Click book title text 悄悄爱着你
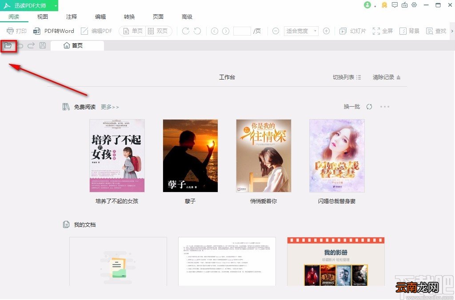The width and height of the screenshot is (455, 300). click(x=263, y=201)
